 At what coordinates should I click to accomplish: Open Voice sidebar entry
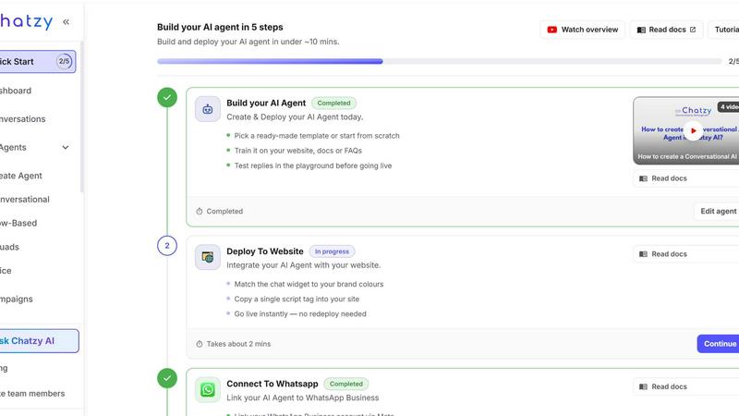click(x=6, y=270)
